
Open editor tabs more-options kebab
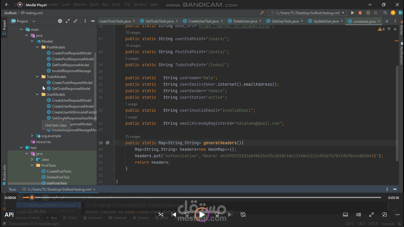point(395,21)
